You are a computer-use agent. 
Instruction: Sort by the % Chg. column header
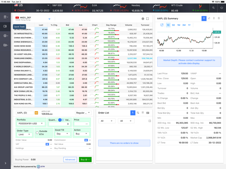(x=54, y=25)
